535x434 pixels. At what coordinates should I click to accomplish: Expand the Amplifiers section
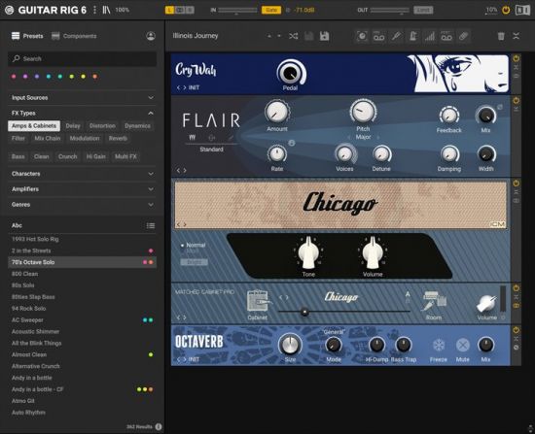point(82,189)
